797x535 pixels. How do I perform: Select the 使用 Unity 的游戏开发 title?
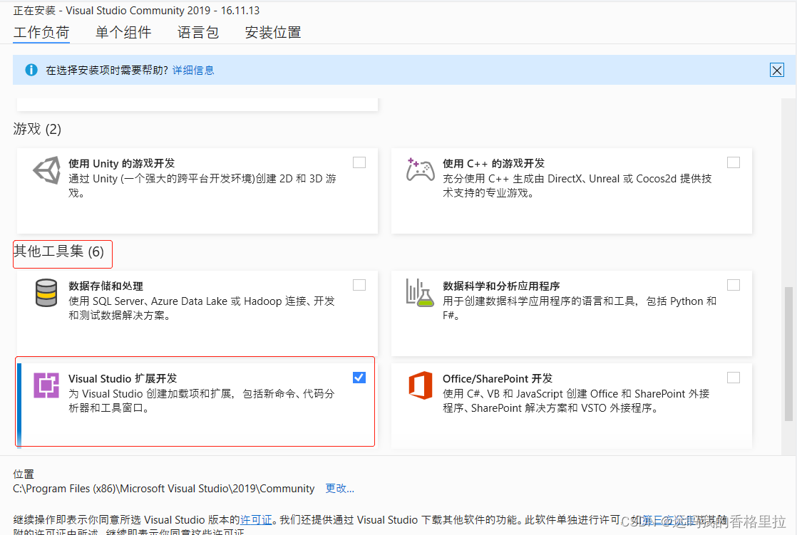(121, 164)
